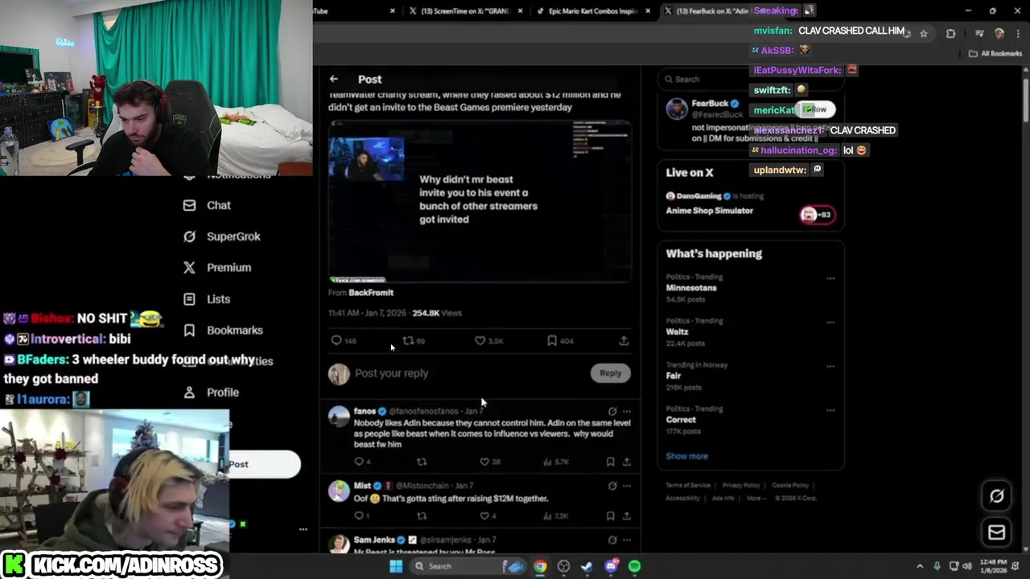
Task: Open more options for Fair trend
Action: tap(830, 366)
